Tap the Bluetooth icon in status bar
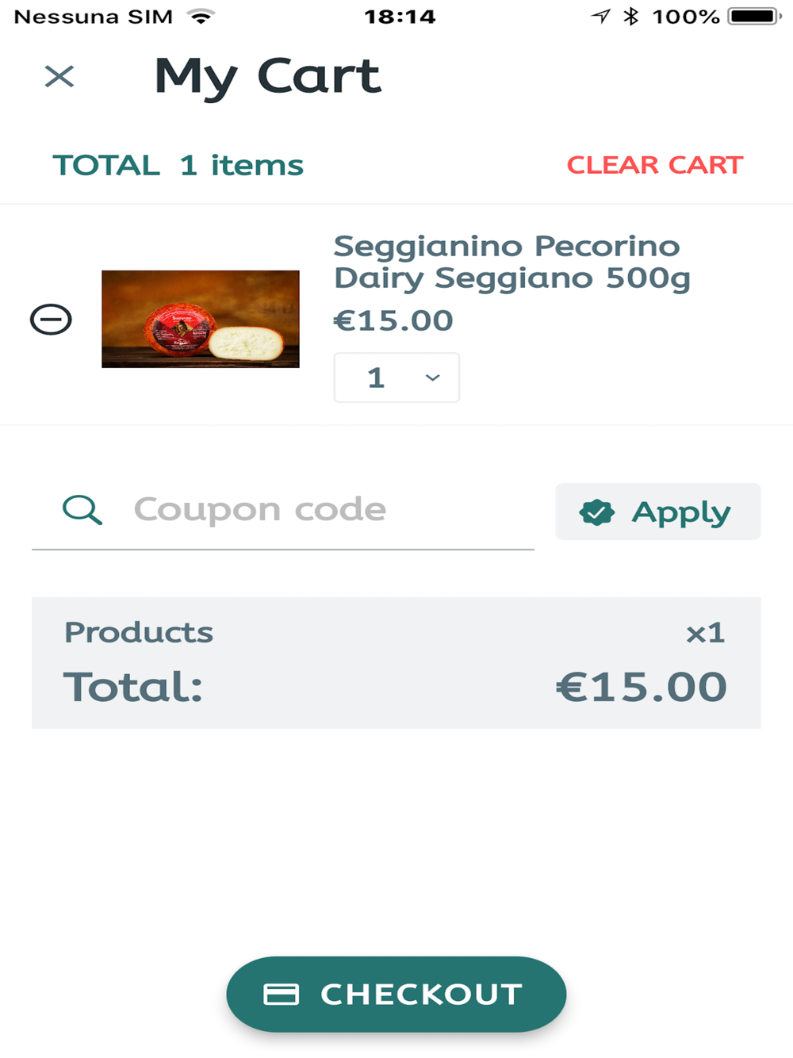The width and height of the screenshot is (793, 1058). coord(631,17)
